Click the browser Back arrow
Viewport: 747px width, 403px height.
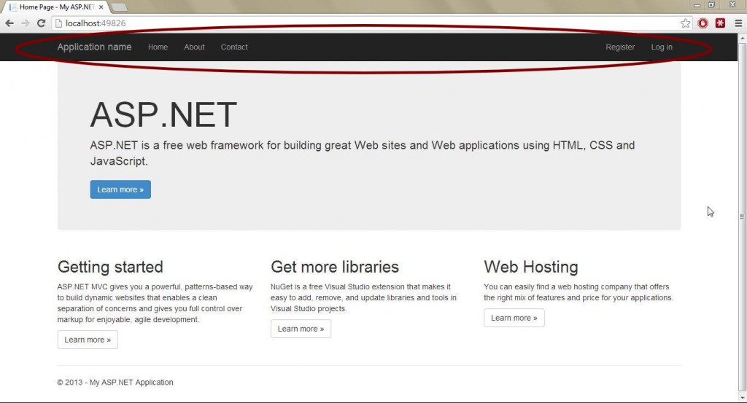point(9,23)
